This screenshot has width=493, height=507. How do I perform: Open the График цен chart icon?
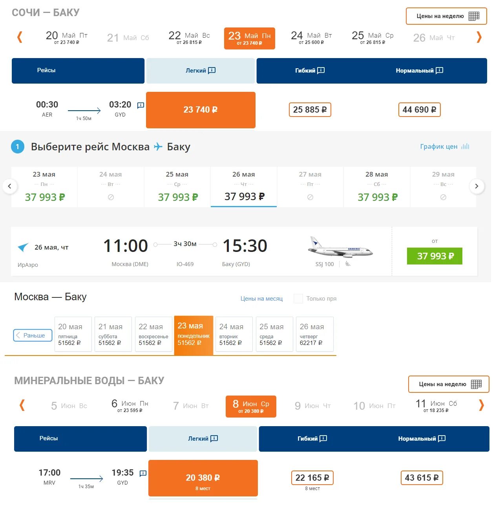pyautogui.click(x=465, y=146)
